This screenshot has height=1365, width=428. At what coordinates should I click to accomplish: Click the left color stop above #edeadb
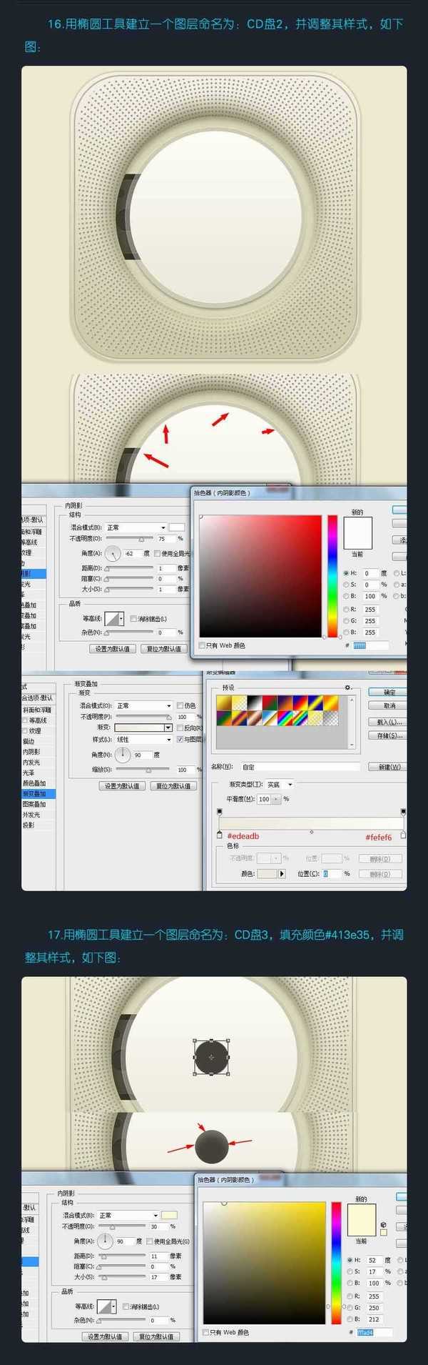219,834
